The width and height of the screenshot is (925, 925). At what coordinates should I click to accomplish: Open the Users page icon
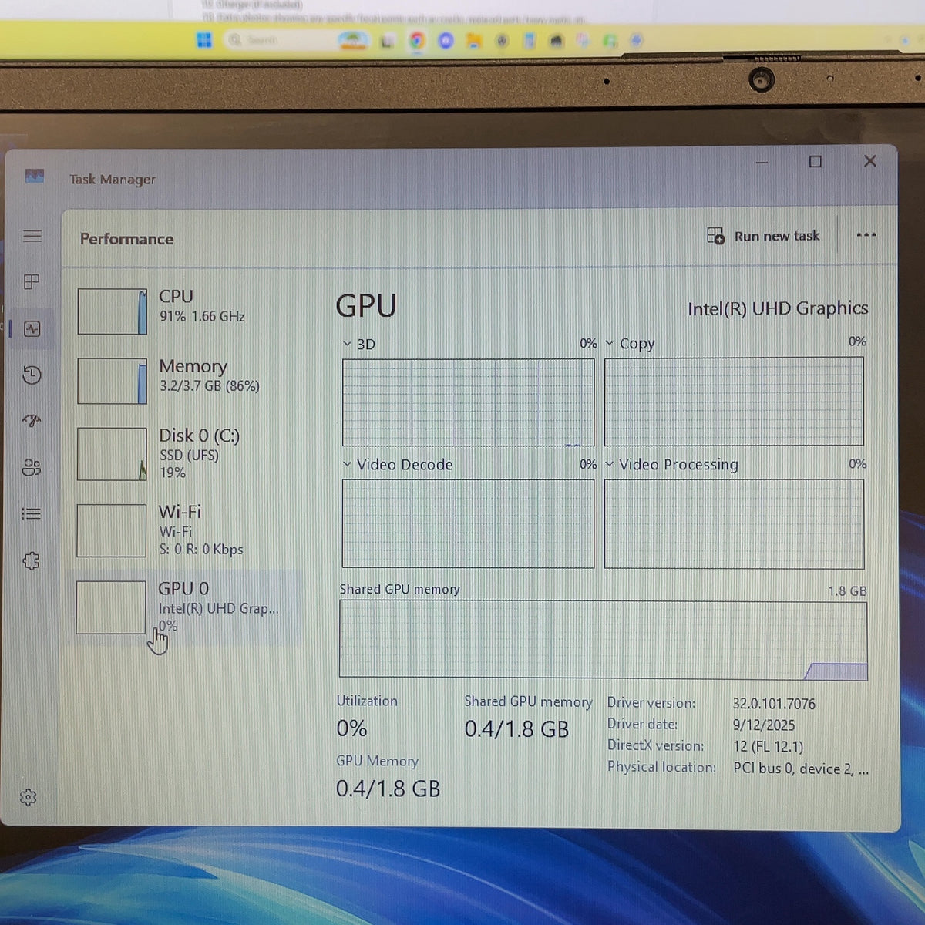(32, 467)
